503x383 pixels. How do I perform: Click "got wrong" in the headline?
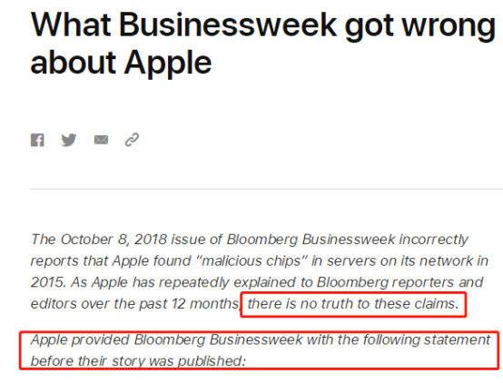(419, 26)
